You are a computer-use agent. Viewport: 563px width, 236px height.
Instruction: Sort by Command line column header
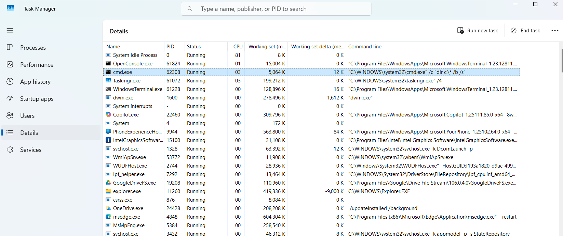click(433, 47)
